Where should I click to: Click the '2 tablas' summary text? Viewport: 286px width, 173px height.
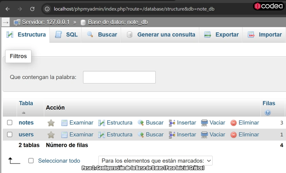pyautogui.click(x=29, y=145)
